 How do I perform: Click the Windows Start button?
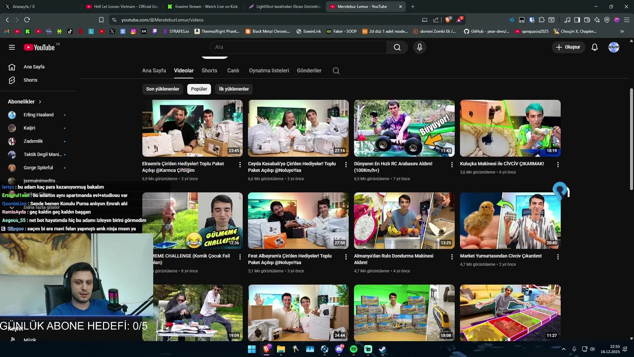(252, 349)
